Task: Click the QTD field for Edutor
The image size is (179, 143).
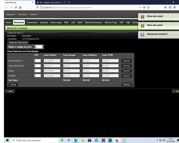Action: click(x=38, y=71)
